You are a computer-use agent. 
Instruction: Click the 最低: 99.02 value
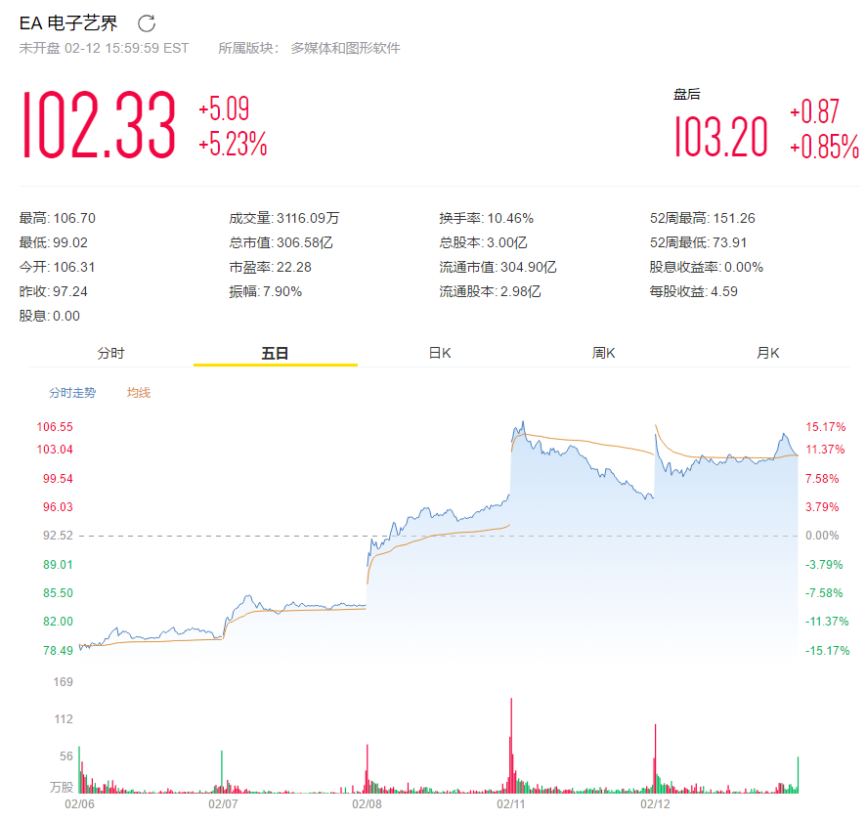click(54, 242)
